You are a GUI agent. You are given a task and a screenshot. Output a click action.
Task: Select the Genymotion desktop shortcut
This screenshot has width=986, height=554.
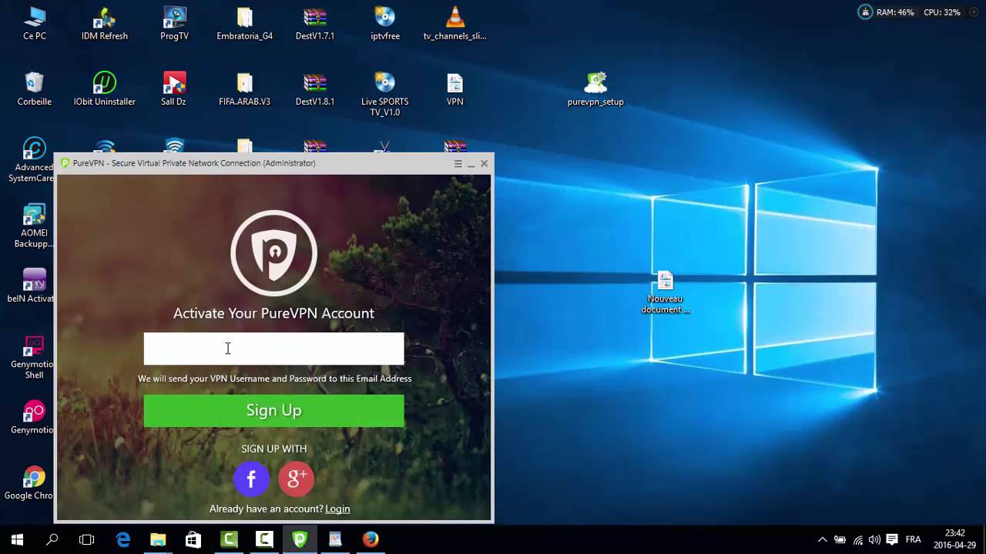tap(32, 417)
